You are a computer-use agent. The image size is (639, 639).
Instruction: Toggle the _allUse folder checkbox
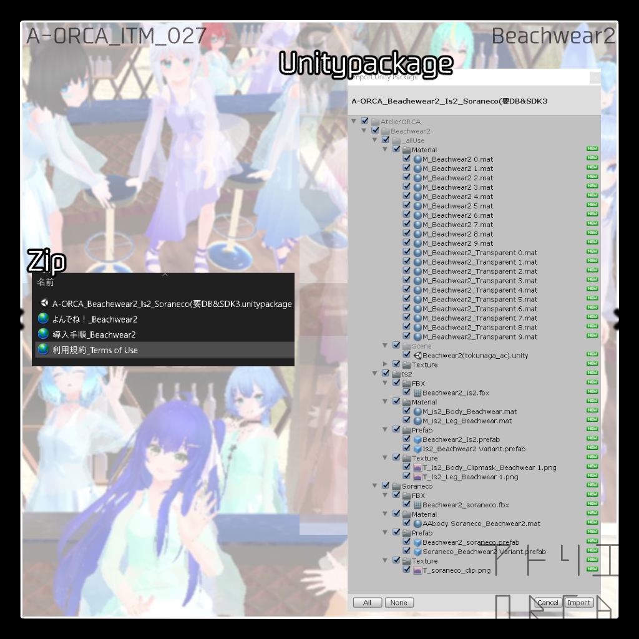[386, 140]
